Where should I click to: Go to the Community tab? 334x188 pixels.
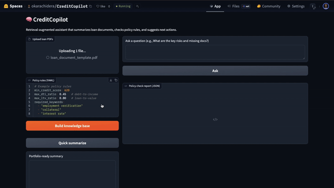click(268, 6)
